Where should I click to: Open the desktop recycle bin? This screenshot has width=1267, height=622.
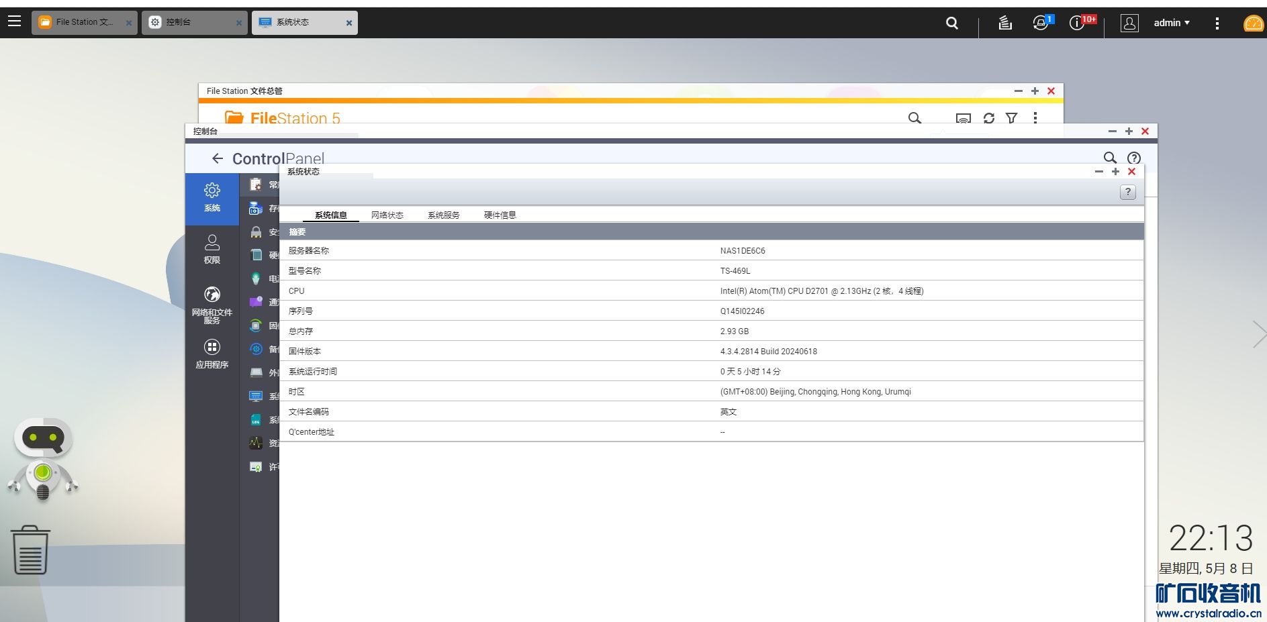point(30,550)
